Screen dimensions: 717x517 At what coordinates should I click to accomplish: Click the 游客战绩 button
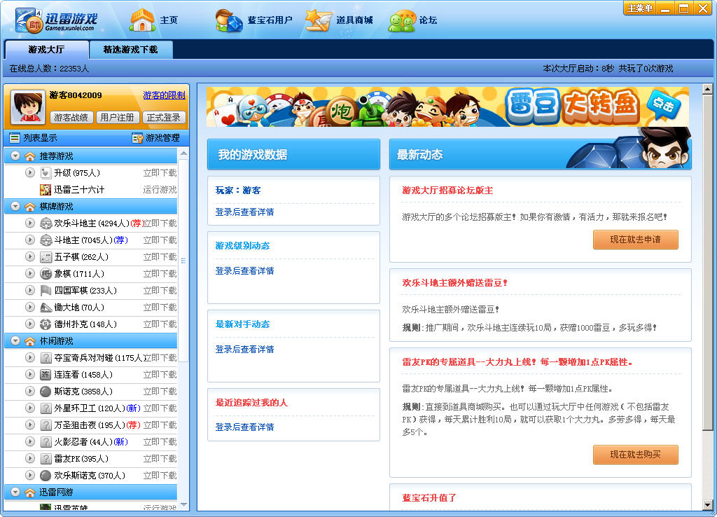[71, 118]
